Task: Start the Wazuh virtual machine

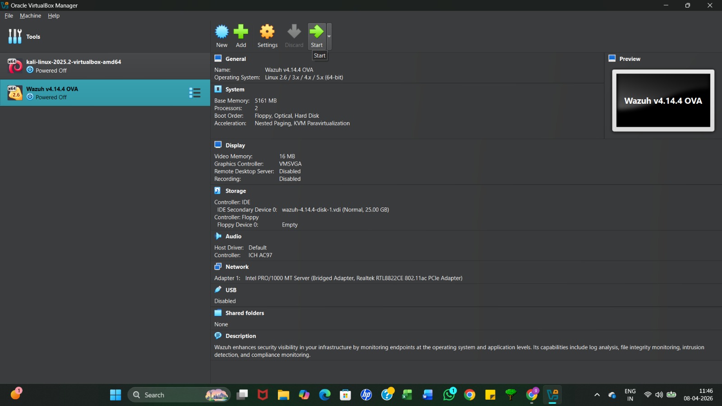Action: (x=317, y=36)
